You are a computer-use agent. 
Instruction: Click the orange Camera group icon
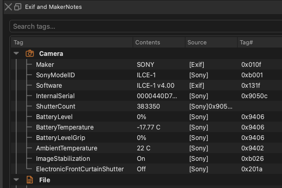30,53
